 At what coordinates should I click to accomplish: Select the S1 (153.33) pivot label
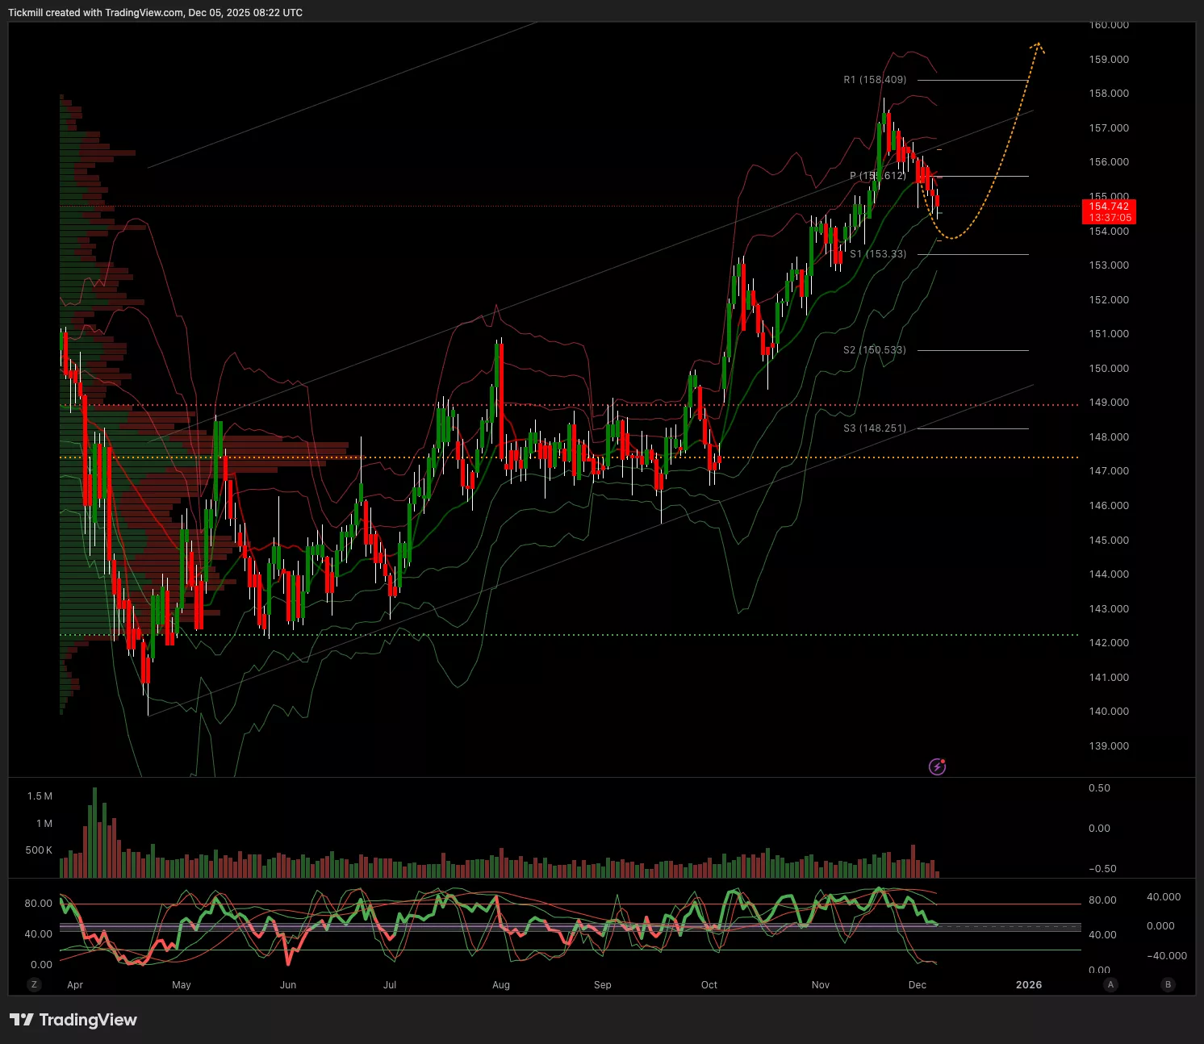pos(878,254)
